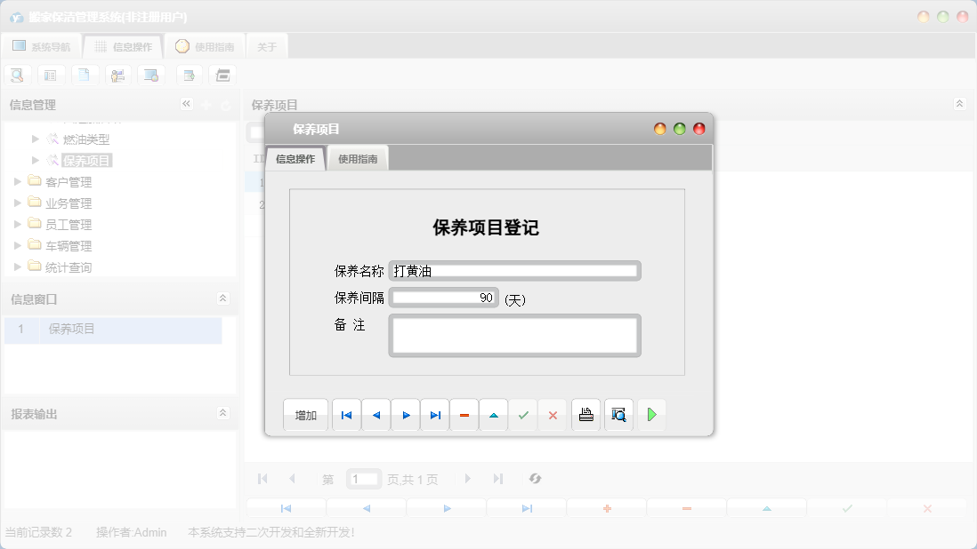This screenshot has width=977, height=549.
Task: Jump to the last record with the navigation button
Action: 434,414
